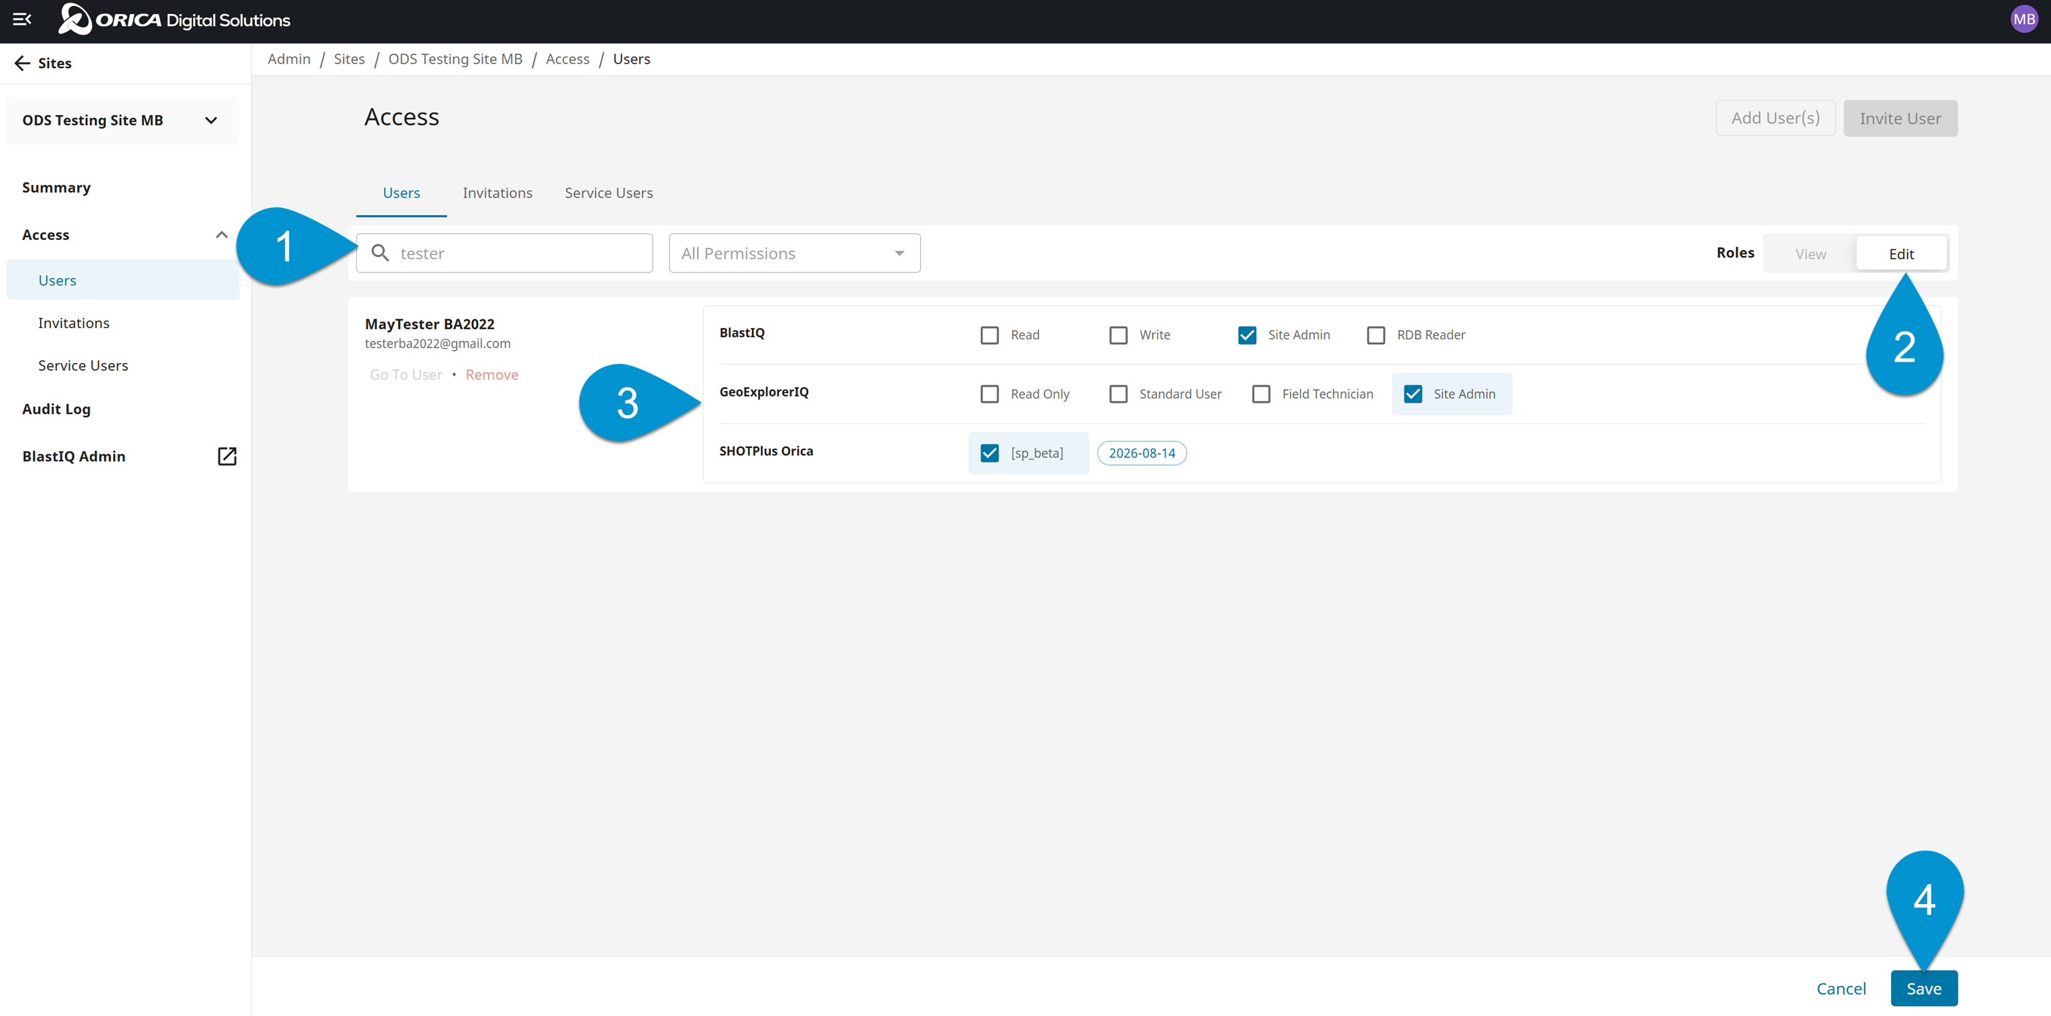Click the 2026-08-14 expiry date chip

click(x=1142, y=453)
